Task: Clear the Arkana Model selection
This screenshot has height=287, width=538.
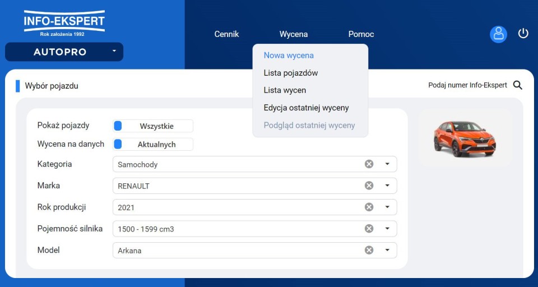Action: [369, 250]
